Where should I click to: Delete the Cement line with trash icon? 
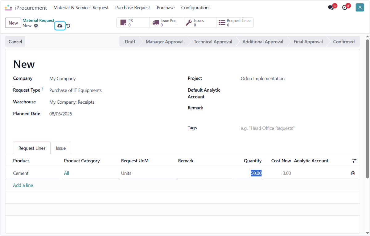[353, 173]
